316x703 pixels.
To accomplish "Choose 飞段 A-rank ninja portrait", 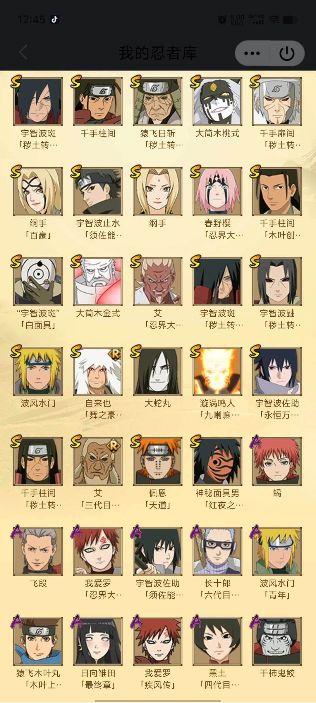I will pos(38,551).
